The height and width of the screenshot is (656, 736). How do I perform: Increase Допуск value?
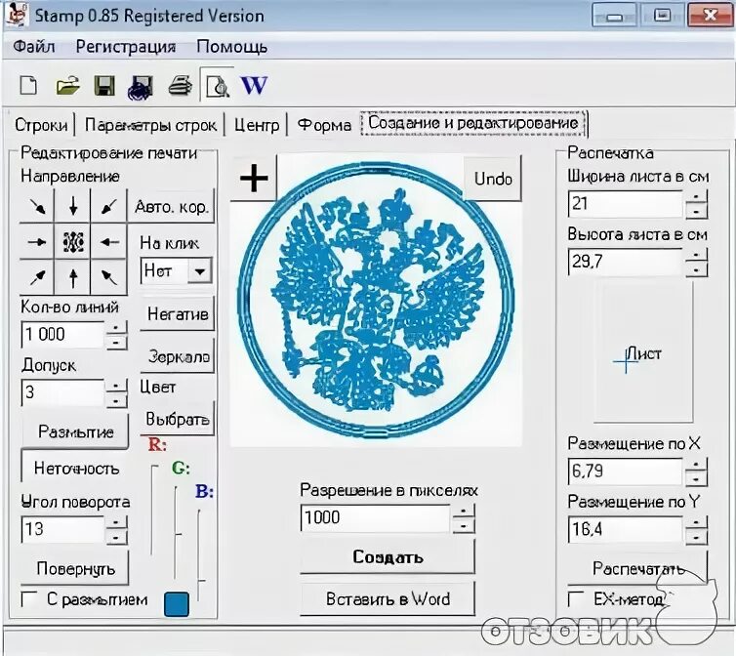(116, 386)
